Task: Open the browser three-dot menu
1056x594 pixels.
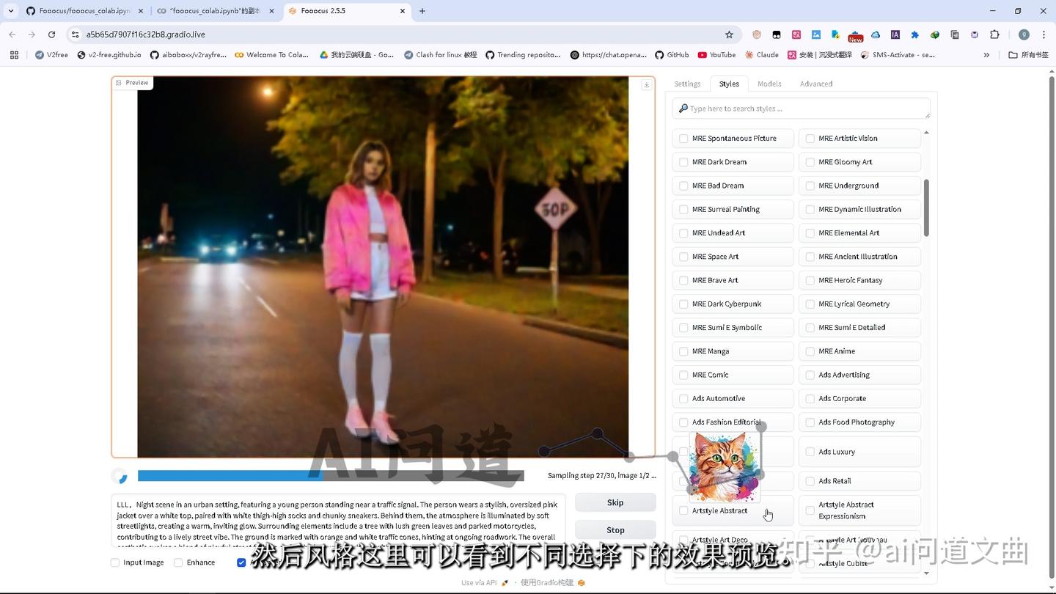Action: (1044, 34)
